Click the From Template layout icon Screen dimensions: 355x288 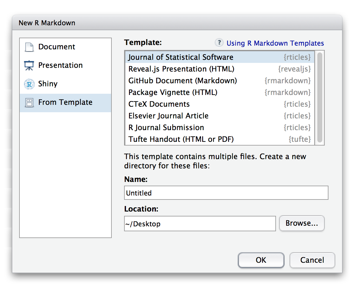(x=29, y=103)
